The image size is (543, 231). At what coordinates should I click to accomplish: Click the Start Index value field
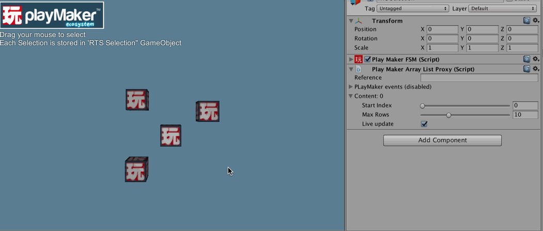[x=525, y=106]
